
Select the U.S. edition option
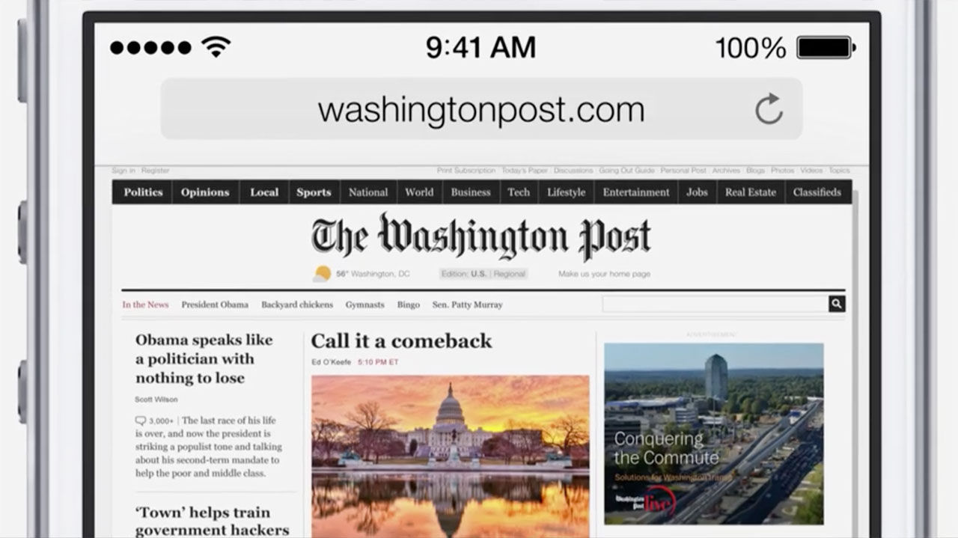point(478,274)
